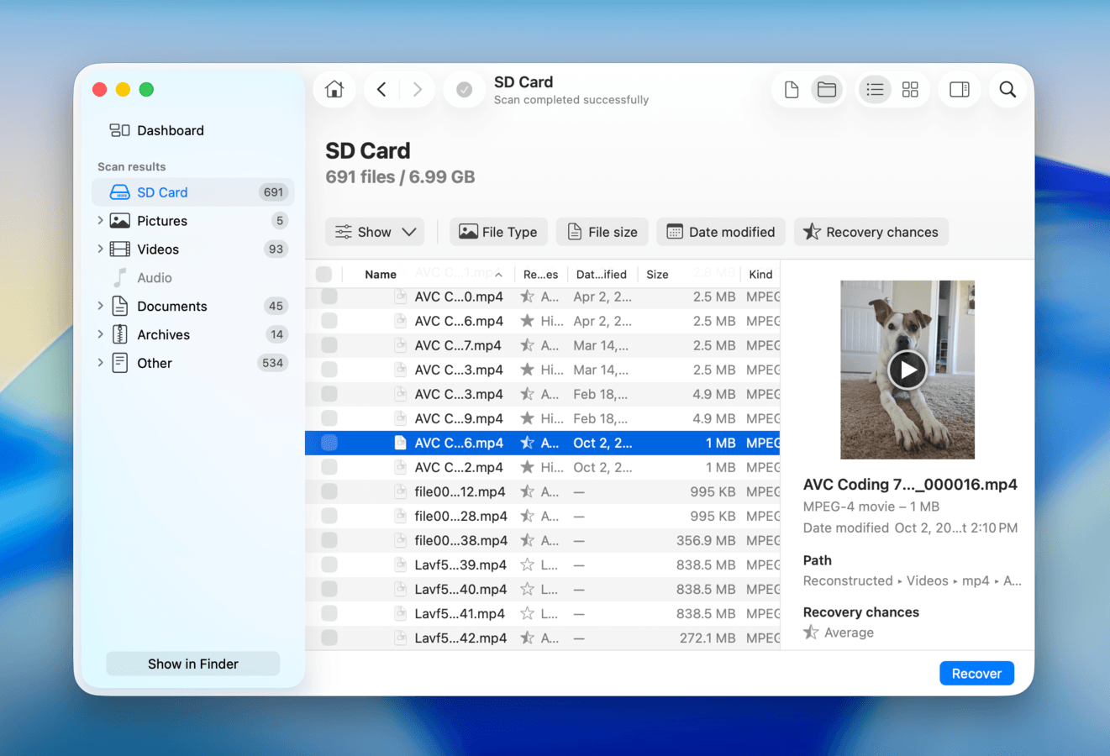
Task: Expand the Documents category
Action: 101,306
